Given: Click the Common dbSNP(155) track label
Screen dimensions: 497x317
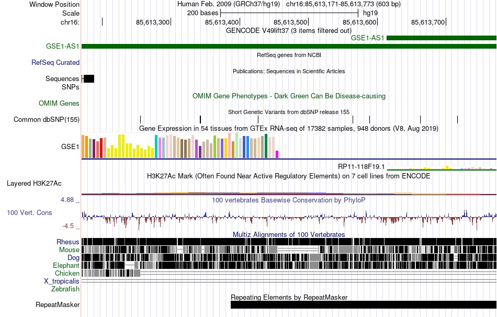Looking at the screenshot, I should pyautogui.click(x=47, y=119).
